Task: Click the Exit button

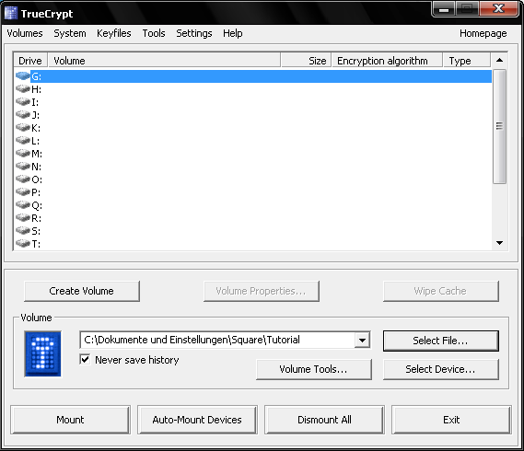Action: pyautogui.click(x=451, y=420)
